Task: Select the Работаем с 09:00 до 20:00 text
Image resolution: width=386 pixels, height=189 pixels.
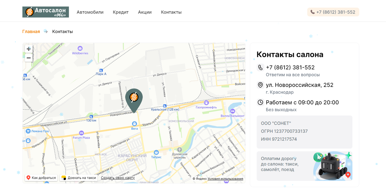Action: click(x=302, y=102)
